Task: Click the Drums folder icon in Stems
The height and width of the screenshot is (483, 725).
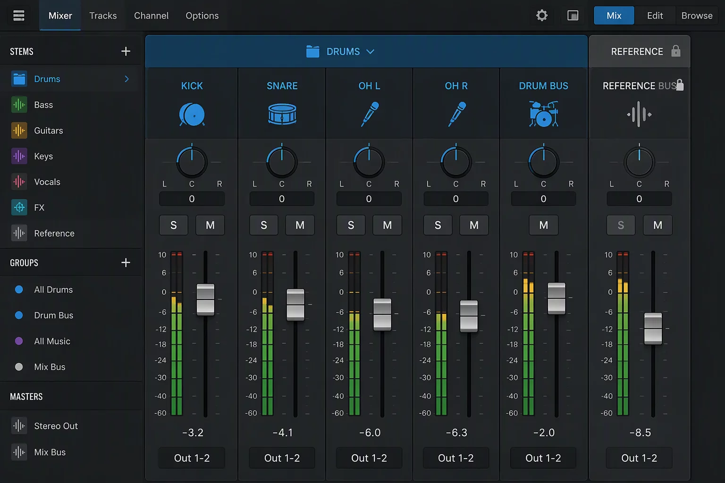Action: [x=19, y=79]
